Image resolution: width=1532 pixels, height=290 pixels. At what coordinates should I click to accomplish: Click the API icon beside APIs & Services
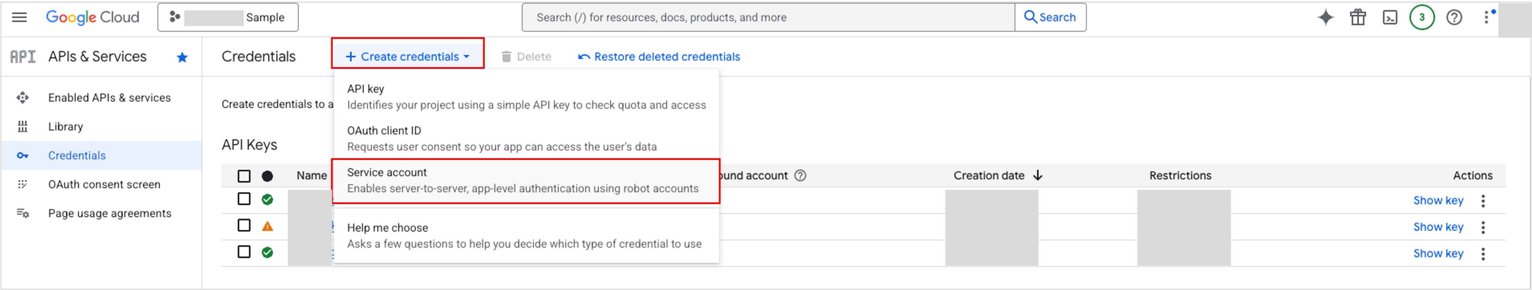tap(23, 56)
